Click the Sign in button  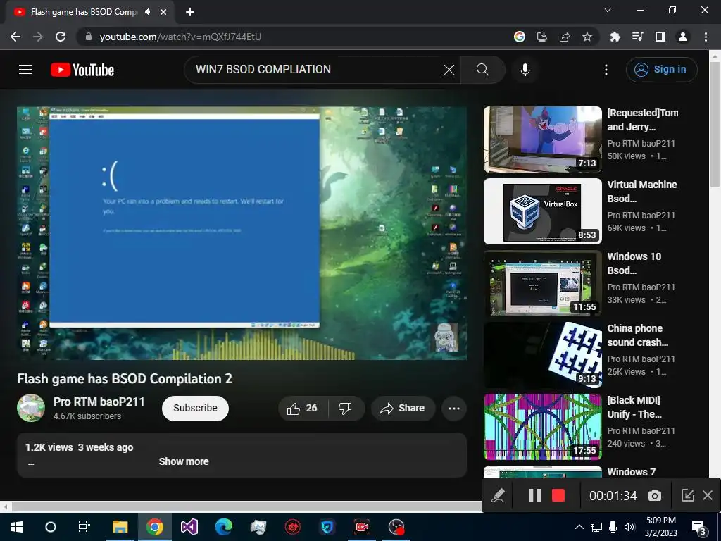(x=661, y=70)
